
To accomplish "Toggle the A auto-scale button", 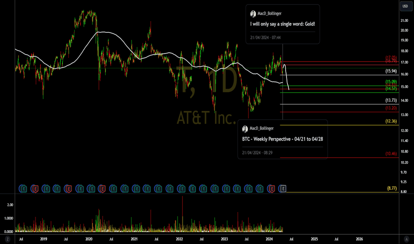I will pyautogui.click(x=406, y=239).
